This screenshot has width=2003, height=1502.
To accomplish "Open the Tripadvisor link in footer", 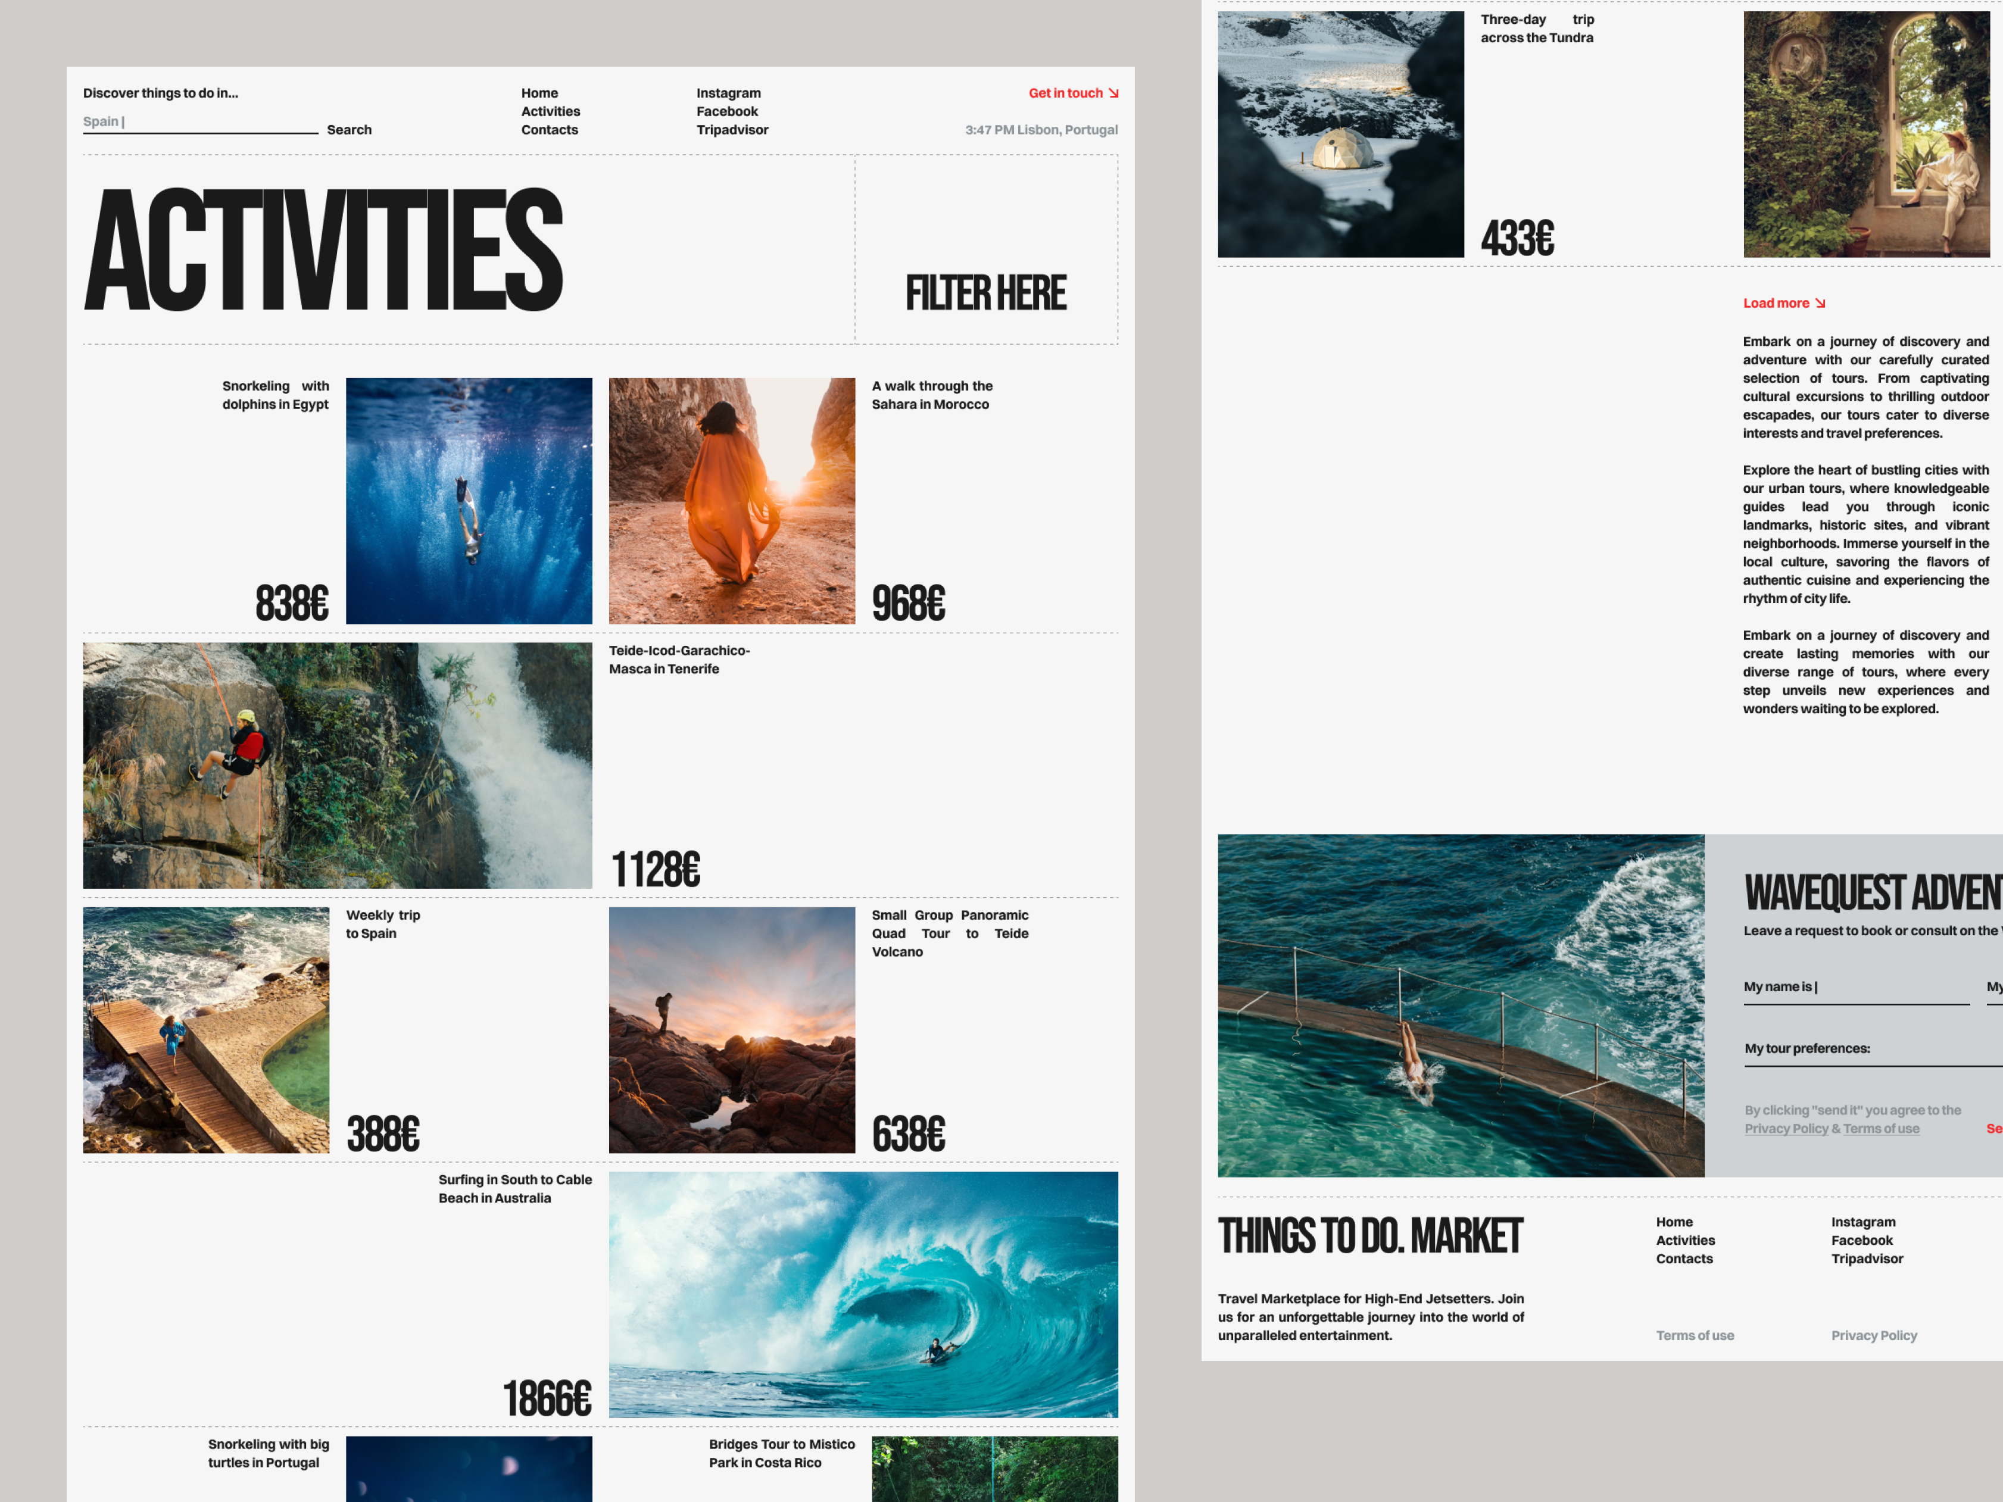I will point(1867,1259).
